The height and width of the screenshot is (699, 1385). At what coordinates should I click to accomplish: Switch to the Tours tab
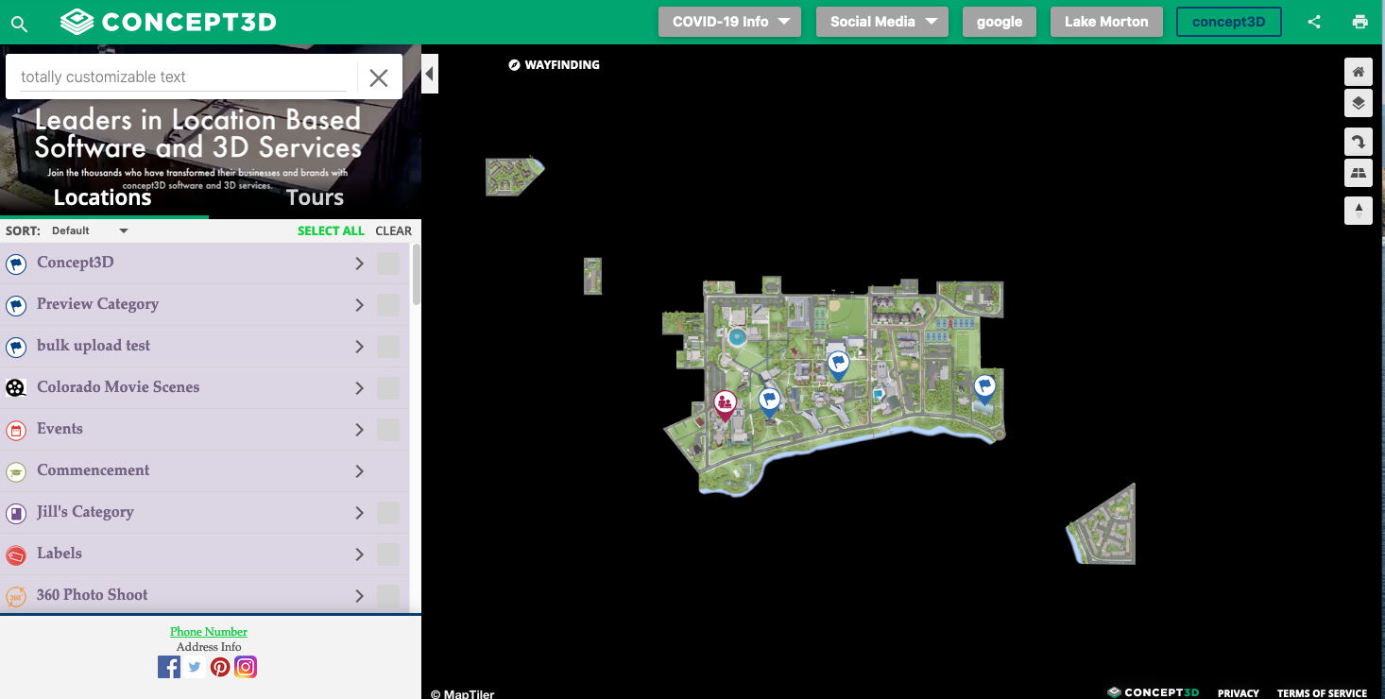(x=315, y=197)
